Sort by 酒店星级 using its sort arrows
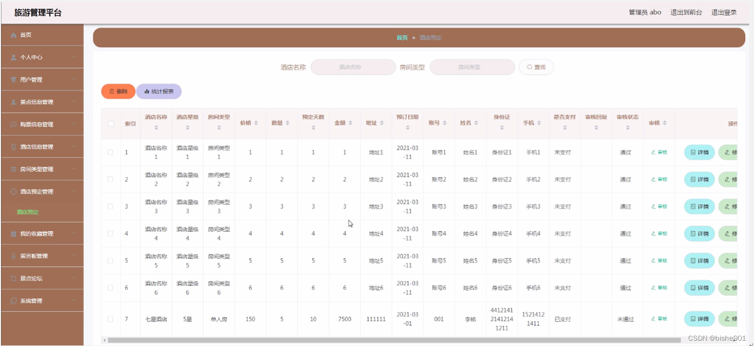Screen dimensions: 754x346 point(187,128)
